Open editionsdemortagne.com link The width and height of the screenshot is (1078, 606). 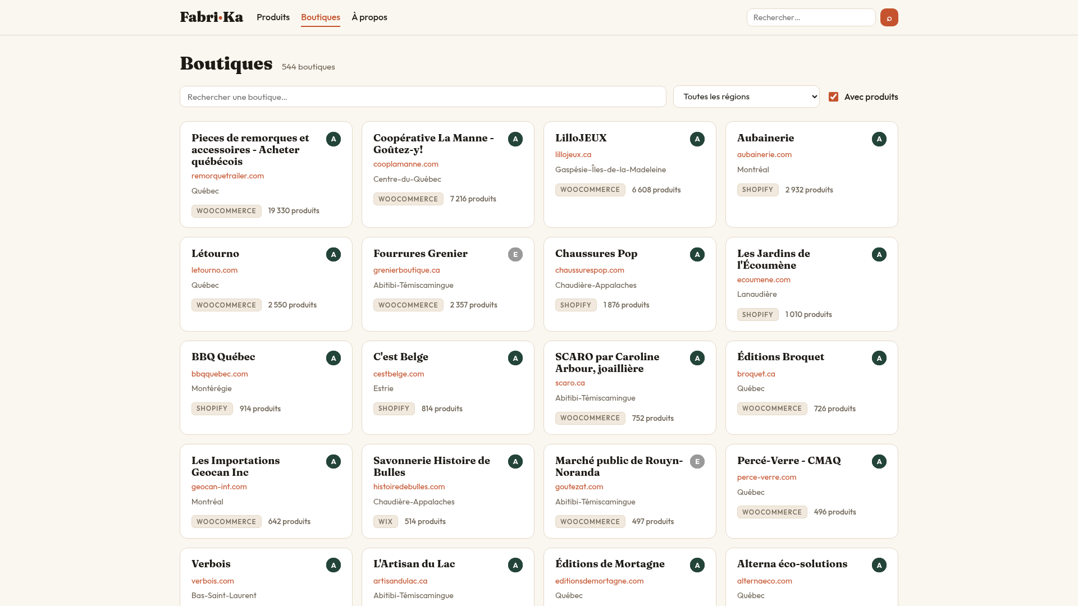point(599,581)
